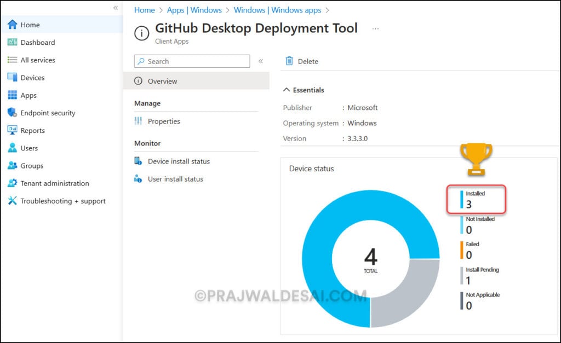Screen dimensions: 561x343
Task: Click the search magnifier icon
Action: (x=141, y=61)
